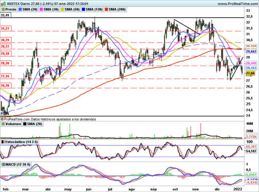Open the SMA (200) legend label
This screenshot has width=259, height=192.
(117, 10)
